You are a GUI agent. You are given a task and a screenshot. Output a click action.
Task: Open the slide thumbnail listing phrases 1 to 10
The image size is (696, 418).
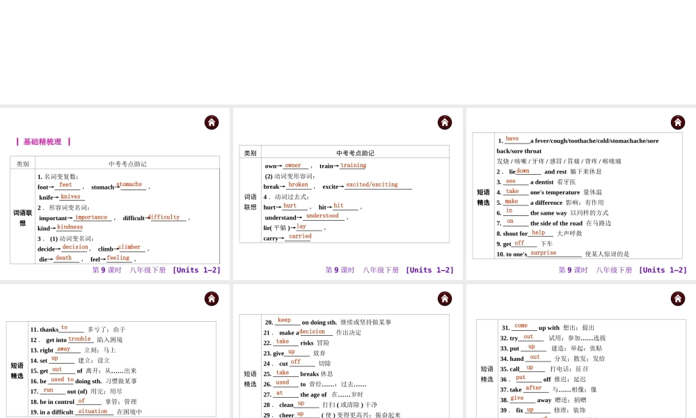[x=581, y=194]
